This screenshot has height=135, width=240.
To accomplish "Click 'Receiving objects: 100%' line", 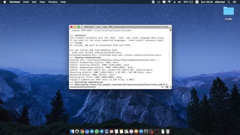I will click(111, 72).
